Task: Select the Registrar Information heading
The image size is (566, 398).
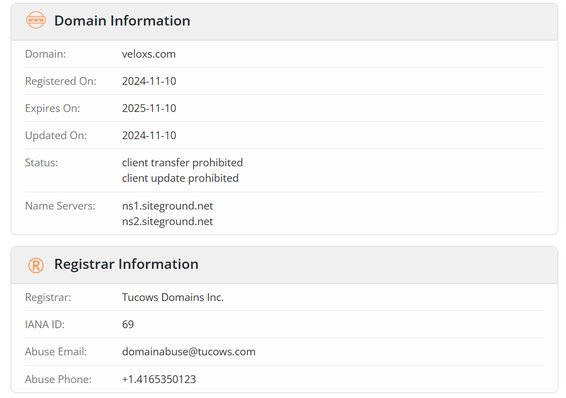Action: click(127, 264)
